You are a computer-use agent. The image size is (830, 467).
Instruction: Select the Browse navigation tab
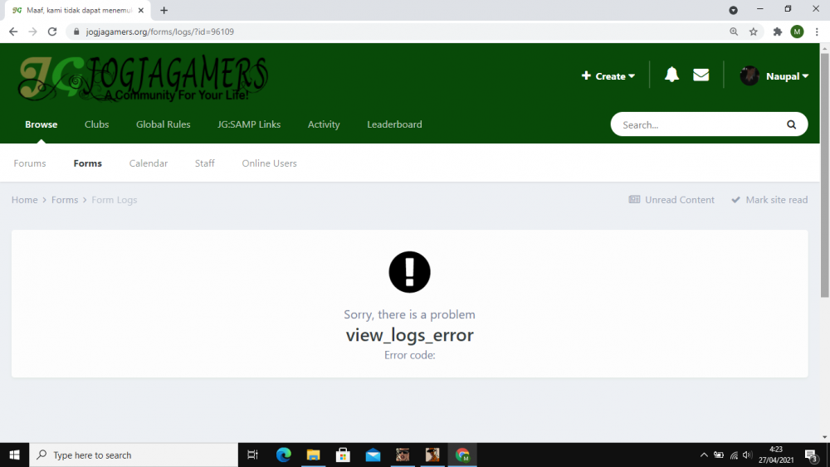click(x=41, y=124)
